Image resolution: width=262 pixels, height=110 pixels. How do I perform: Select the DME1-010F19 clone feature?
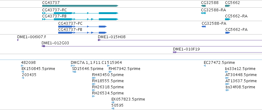(x=218, y=52)
